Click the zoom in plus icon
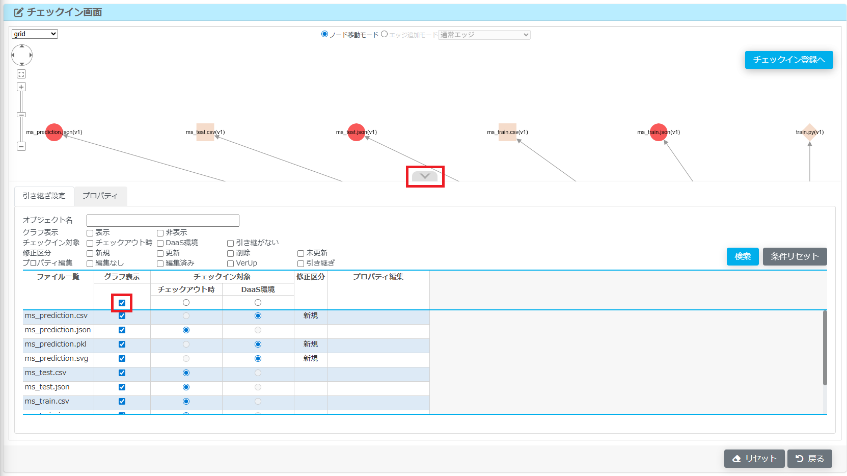This screenshot has height=476, width=847. [21, 87]
